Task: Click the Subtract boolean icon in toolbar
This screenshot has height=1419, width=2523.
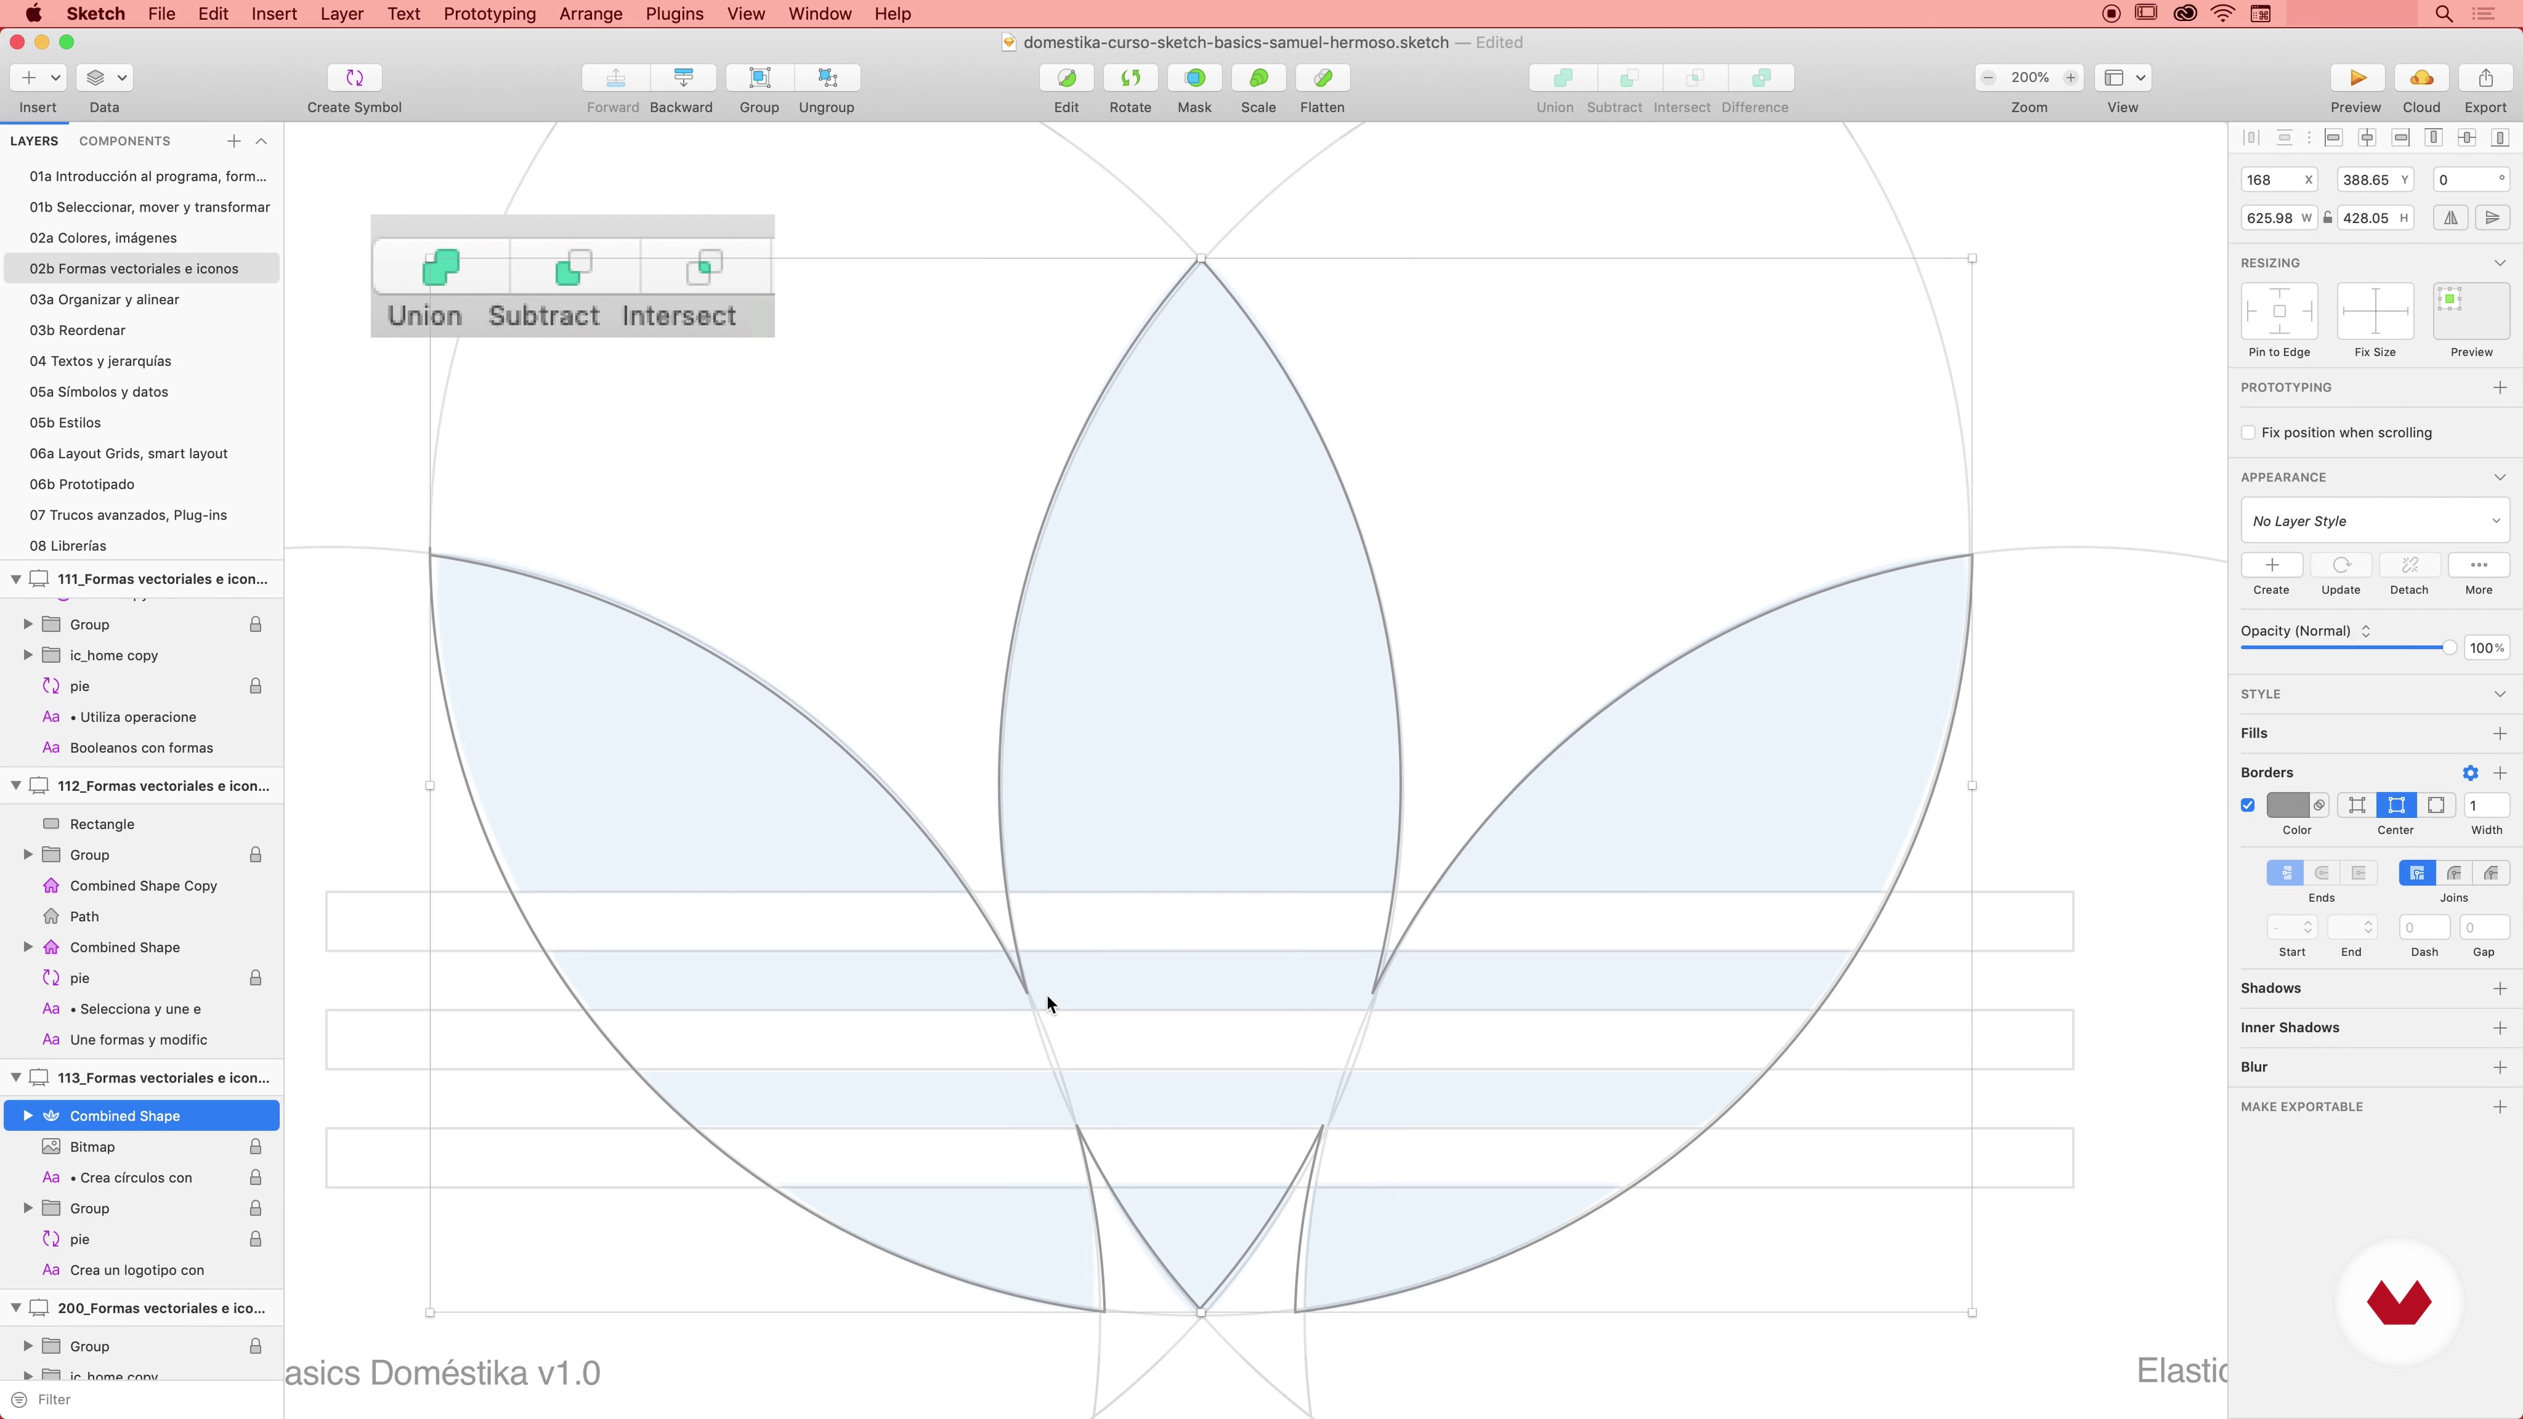Action: pyautogui.click(x=1629, y=78)
